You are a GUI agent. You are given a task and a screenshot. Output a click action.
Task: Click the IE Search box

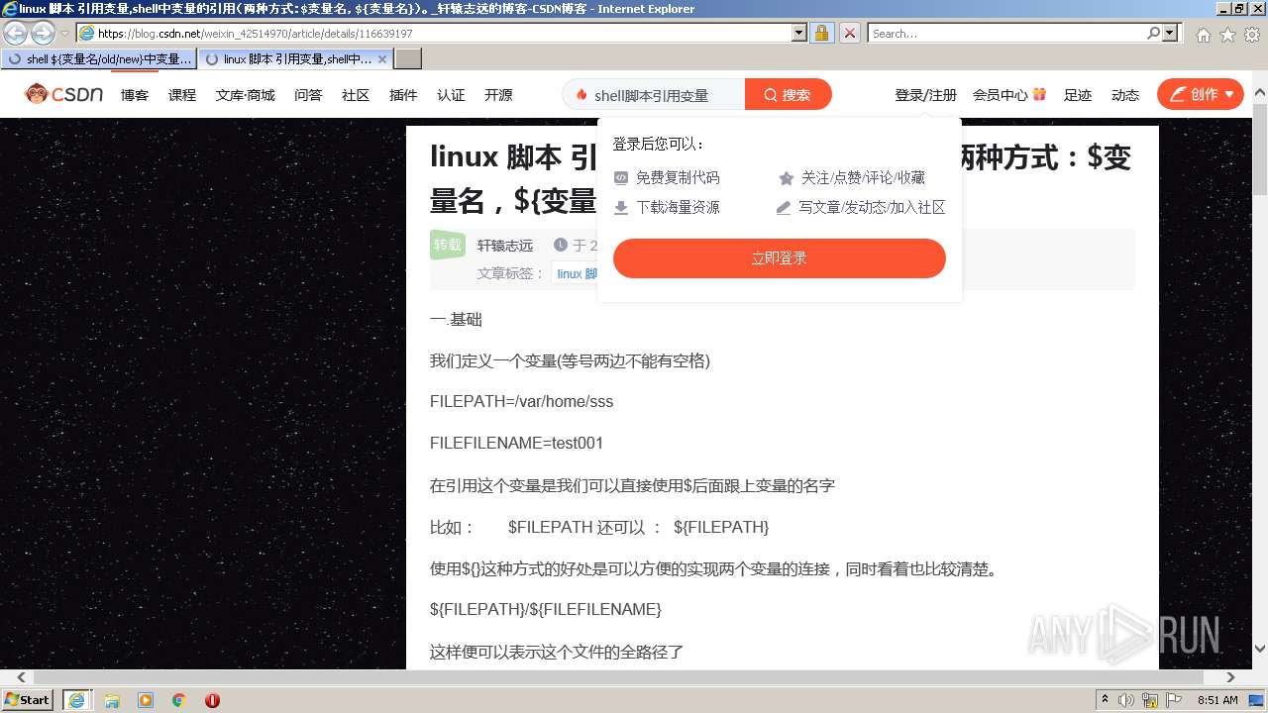coord(1006,34)
